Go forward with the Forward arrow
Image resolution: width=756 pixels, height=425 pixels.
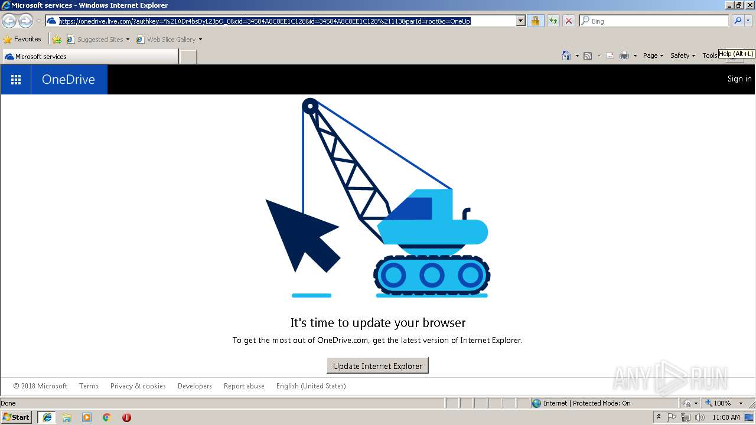[25, 21]
